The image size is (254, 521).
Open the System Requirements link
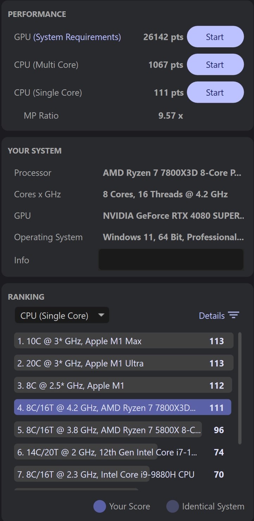pyautogui.click(x=77, y=37)
